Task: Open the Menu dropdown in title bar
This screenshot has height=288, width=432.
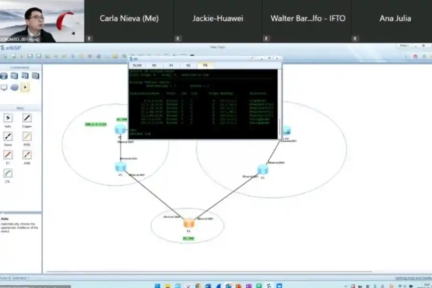Action: tap(405, 46)
